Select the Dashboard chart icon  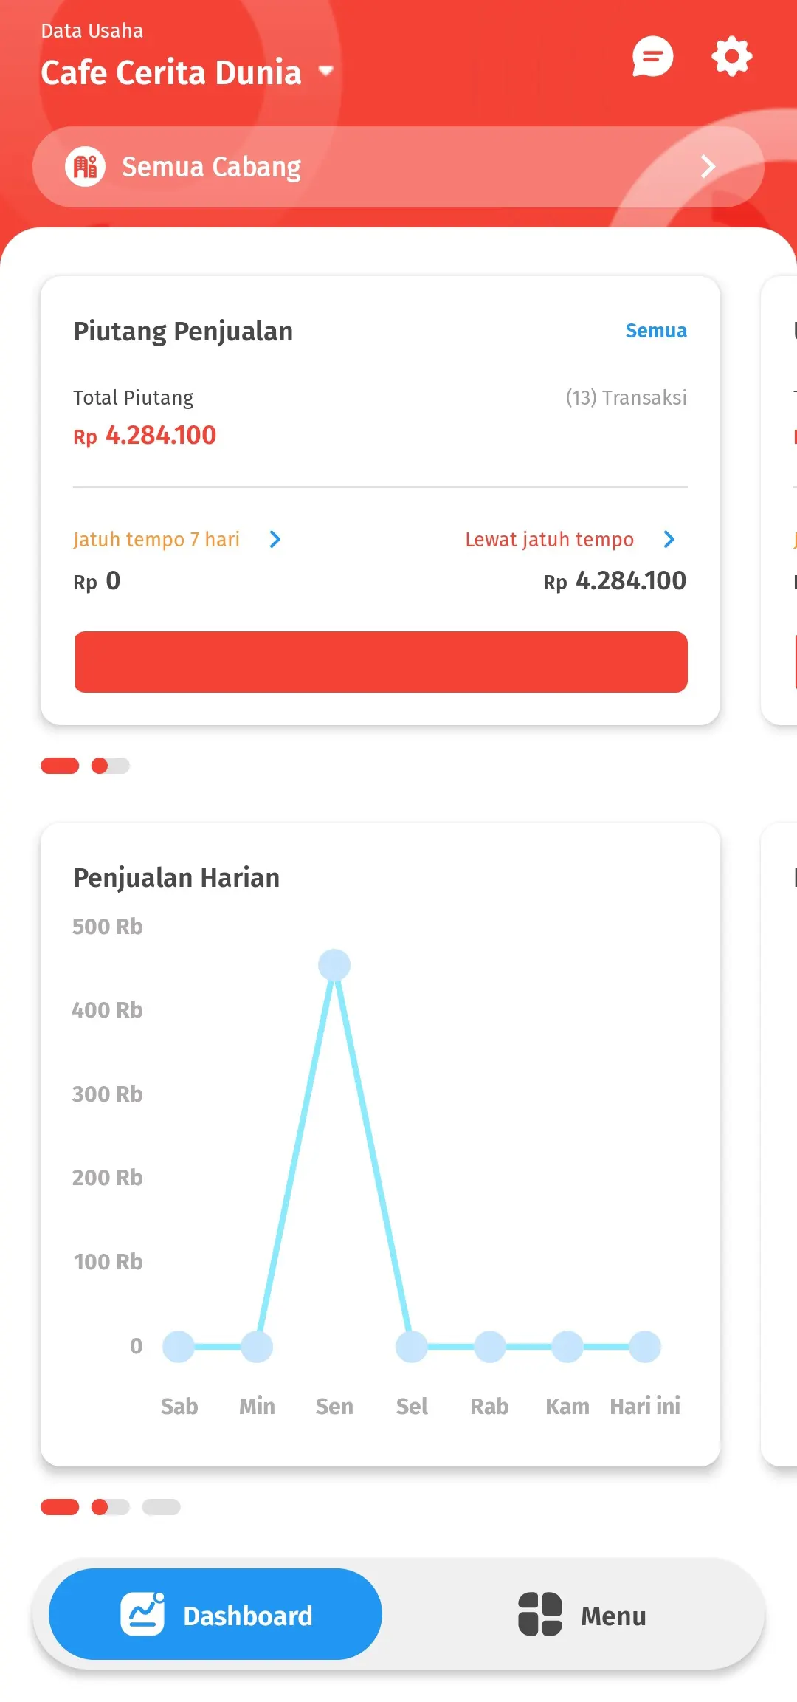(143, 1615)
